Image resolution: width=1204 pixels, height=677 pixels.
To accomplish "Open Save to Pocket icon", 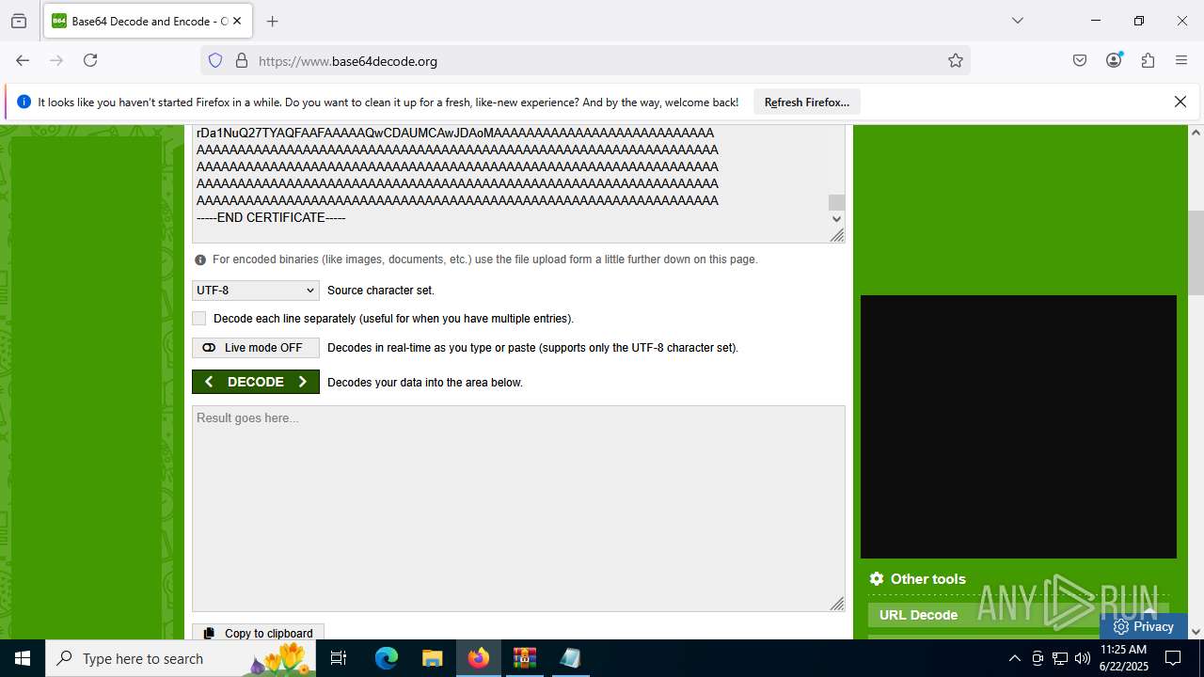I will coord(1080,60).
